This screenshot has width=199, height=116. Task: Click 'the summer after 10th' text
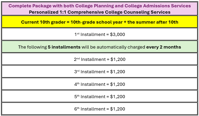(x=153, y=22)
